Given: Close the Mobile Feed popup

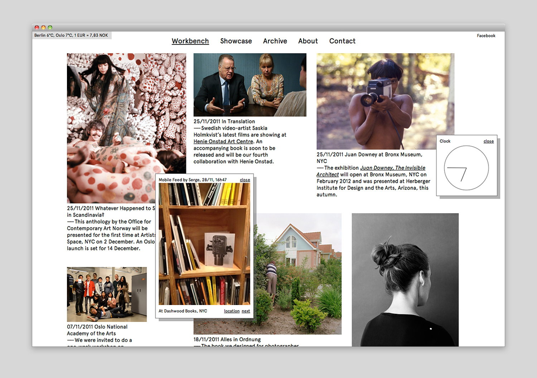Looking at the screenshot, I should (245, 180).
